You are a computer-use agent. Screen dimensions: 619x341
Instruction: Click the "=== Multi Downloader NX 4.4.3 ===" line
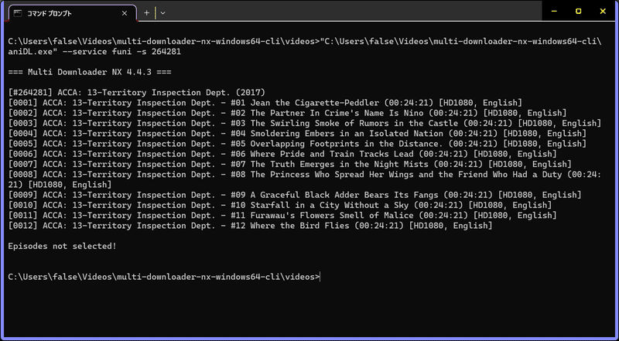tap(90, 72)
